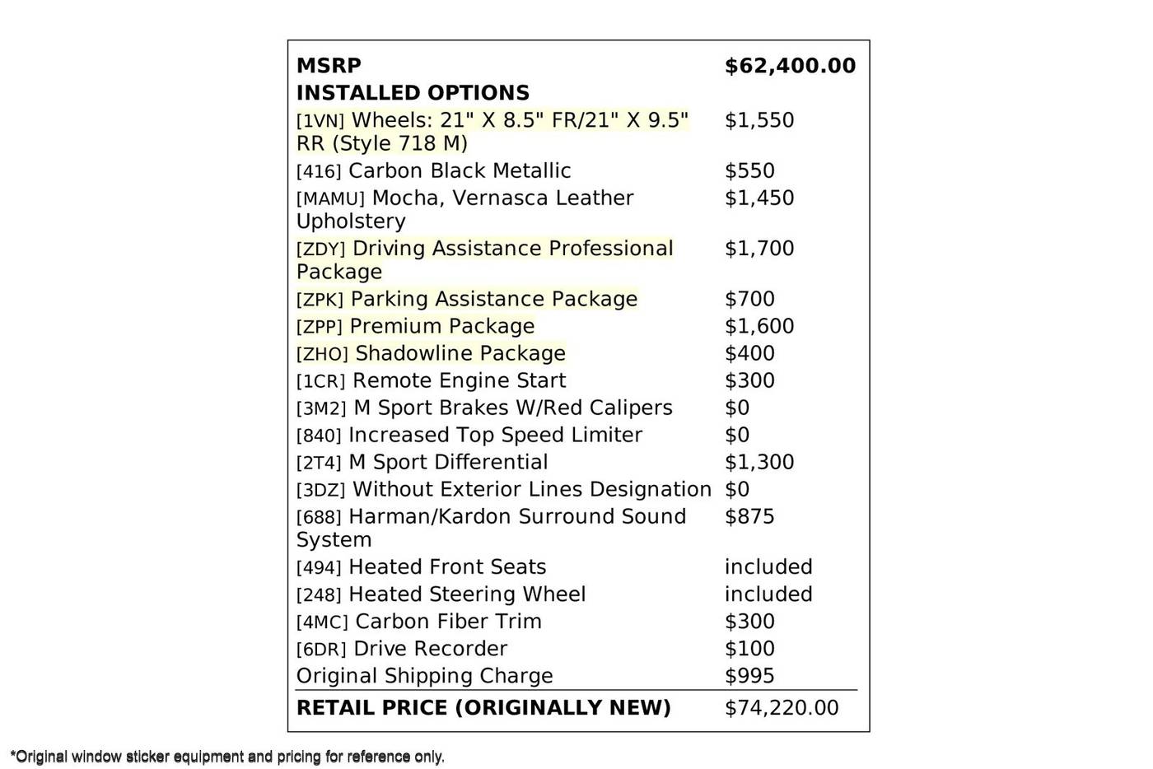
Task: Open the Parking Assistance Package option
Action: [x=467, y=299]
